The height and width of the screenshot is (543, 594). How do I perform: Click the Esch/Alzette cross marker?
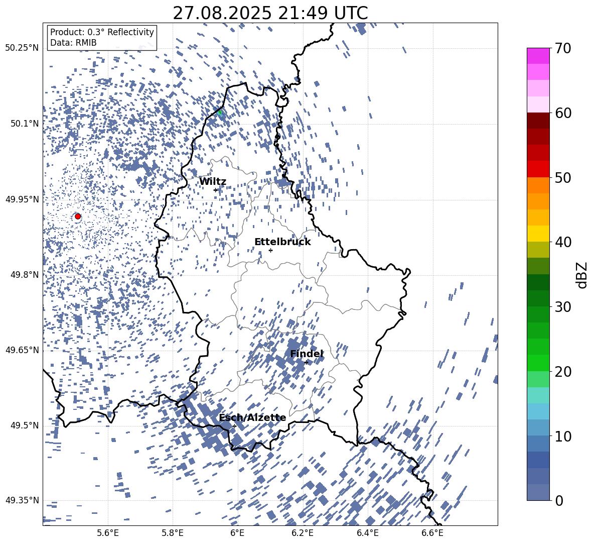click(x=234, y=426)
